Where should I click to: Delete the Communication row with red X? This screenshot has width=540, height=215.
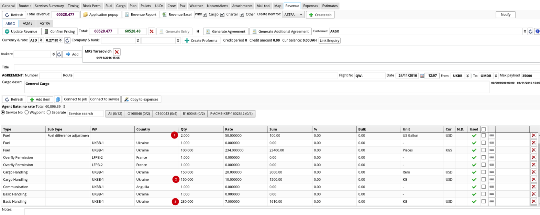(533, 187)
